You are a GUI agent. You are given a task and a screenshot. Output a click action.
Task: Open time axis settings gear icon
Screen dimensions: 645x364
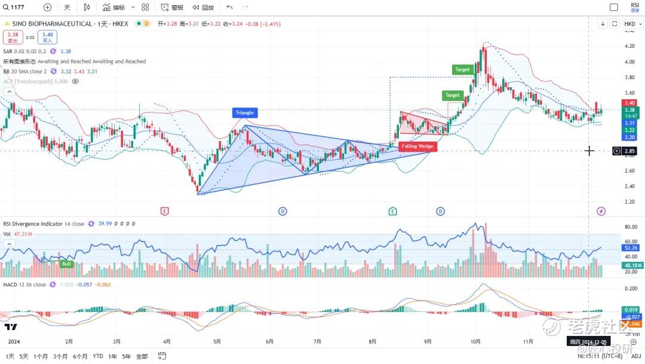point(634,342)
